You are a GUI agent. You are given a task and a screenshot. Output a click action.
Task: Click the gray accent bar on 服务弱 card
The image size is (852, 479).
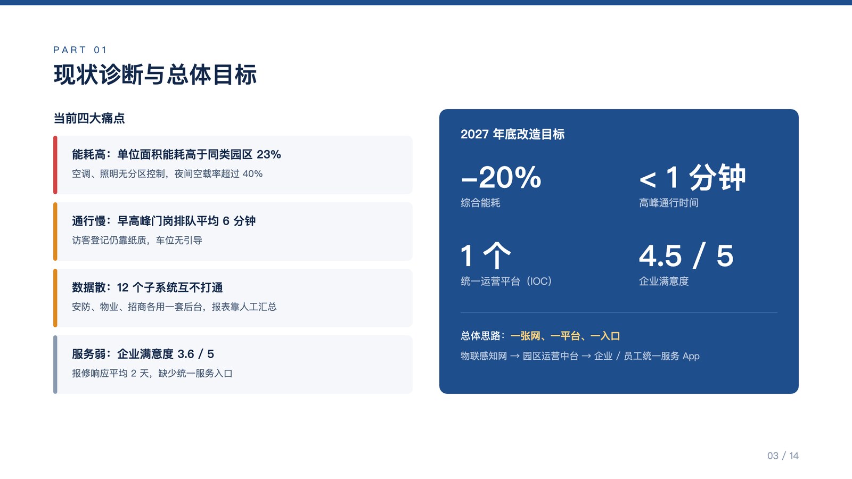coord(55,365)
